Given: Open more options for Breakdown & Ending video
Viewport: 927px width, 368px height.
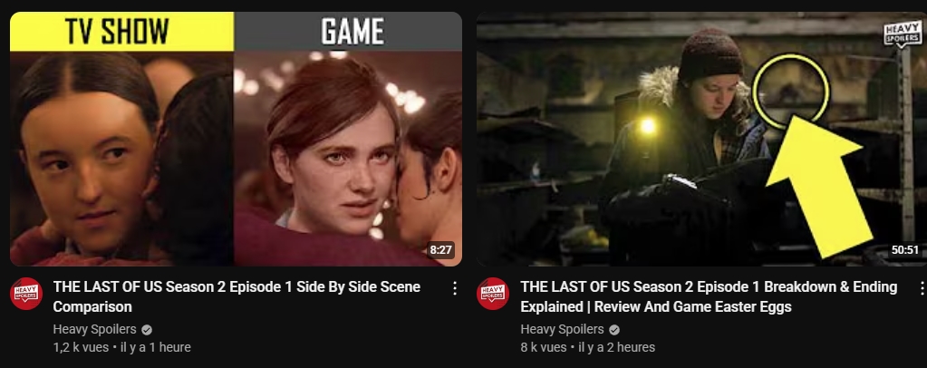Looking at the screenshot, I should 921,288.
